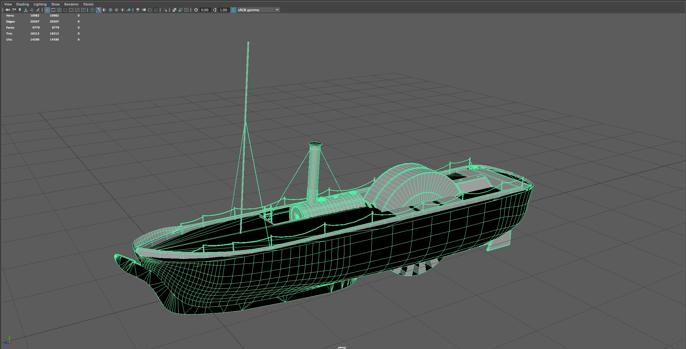
Task: Toggle the Film Gate display
Action: (53, 10)
